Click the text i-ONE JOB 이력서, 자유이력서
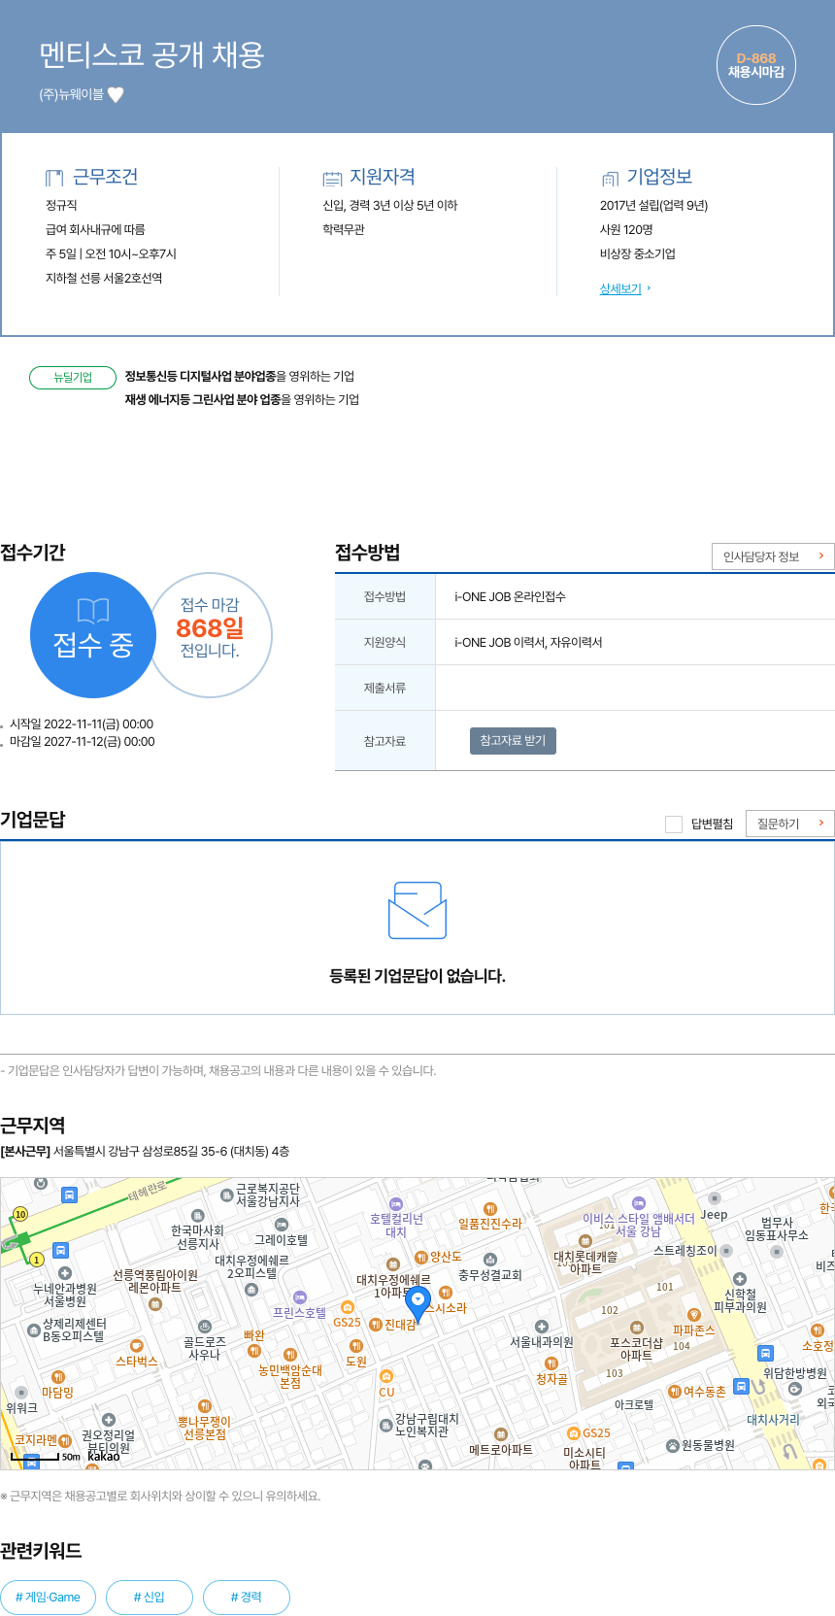 click(528, 642)
